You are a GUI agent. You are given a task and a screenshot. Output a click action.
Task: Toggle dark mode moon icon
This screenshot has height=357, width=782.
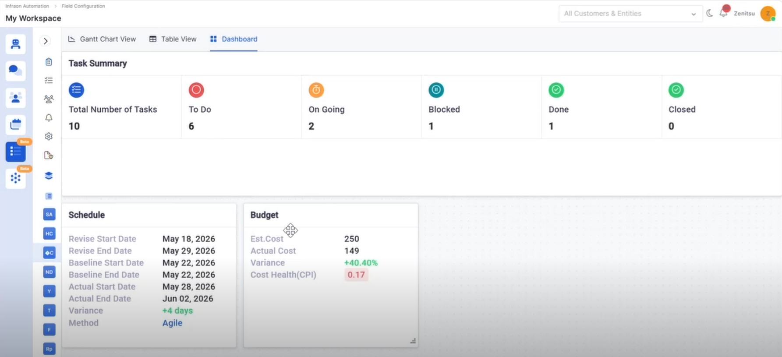pyautogui.click(x=710, y=13)
